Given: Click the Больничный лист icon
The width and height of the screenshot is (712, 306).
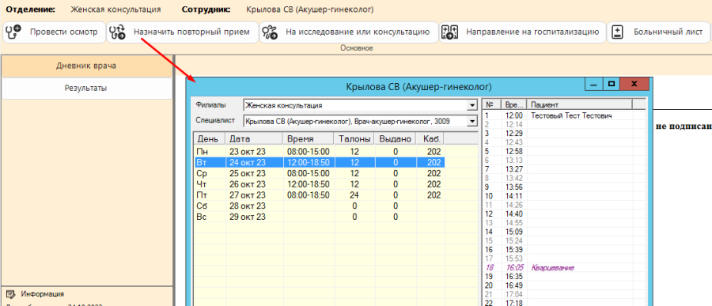Looking at the screenshot, I should click(616, 32).
